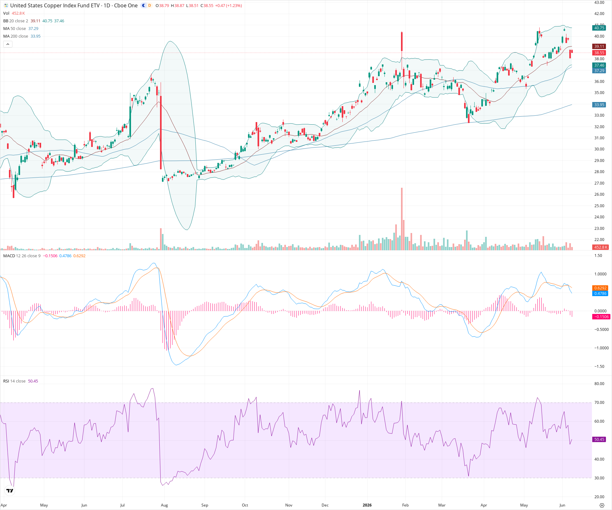Click the 40.75 upper Bollinger band price label
The image size is (612, 510).
tap(599, 28)
